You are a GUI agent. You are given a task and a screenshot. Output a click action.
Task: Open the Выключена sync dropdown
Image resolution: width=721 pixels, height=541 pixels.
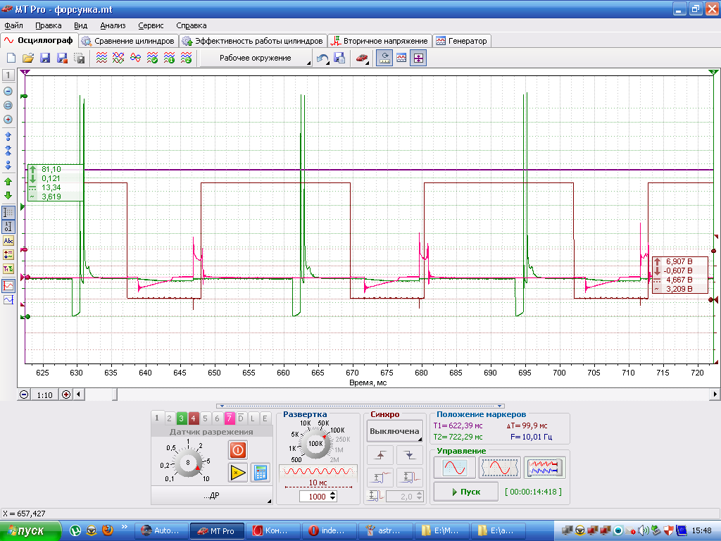[394, 432]
